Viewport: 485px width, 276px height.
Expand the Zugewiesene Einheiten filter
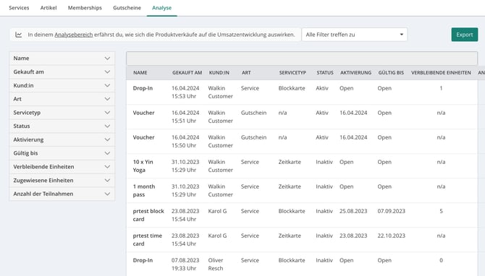point(62,181)
